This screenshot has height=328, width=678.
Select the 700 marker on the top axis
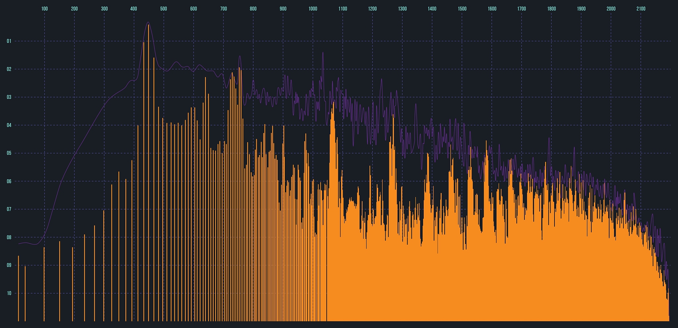[223, 9]
